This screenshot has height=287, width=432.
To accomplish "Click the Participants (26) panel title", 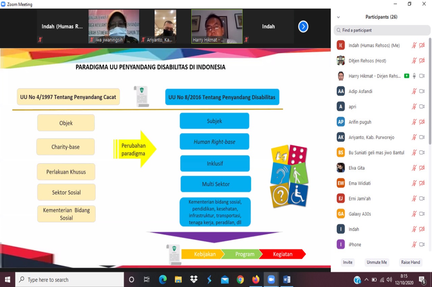I will coord(381,17).
